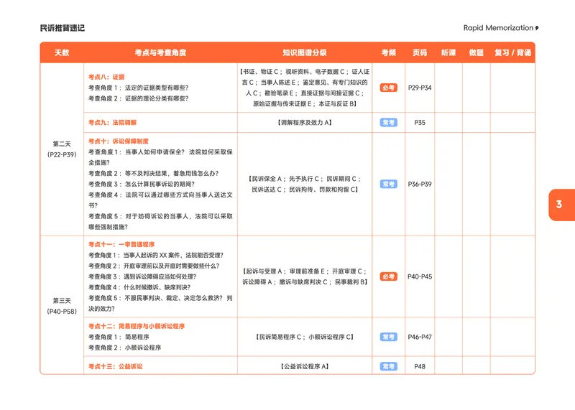This screenshot has height=410, width=575.
Task: Click the knowledge cell starting 【起诉与受理 A
Action: coord(304,276)
